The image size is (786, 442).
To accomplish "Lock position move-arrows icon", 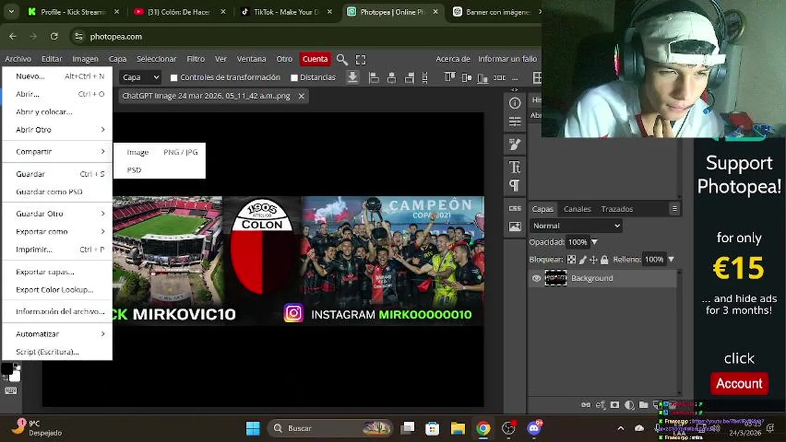I will [593, 260].
